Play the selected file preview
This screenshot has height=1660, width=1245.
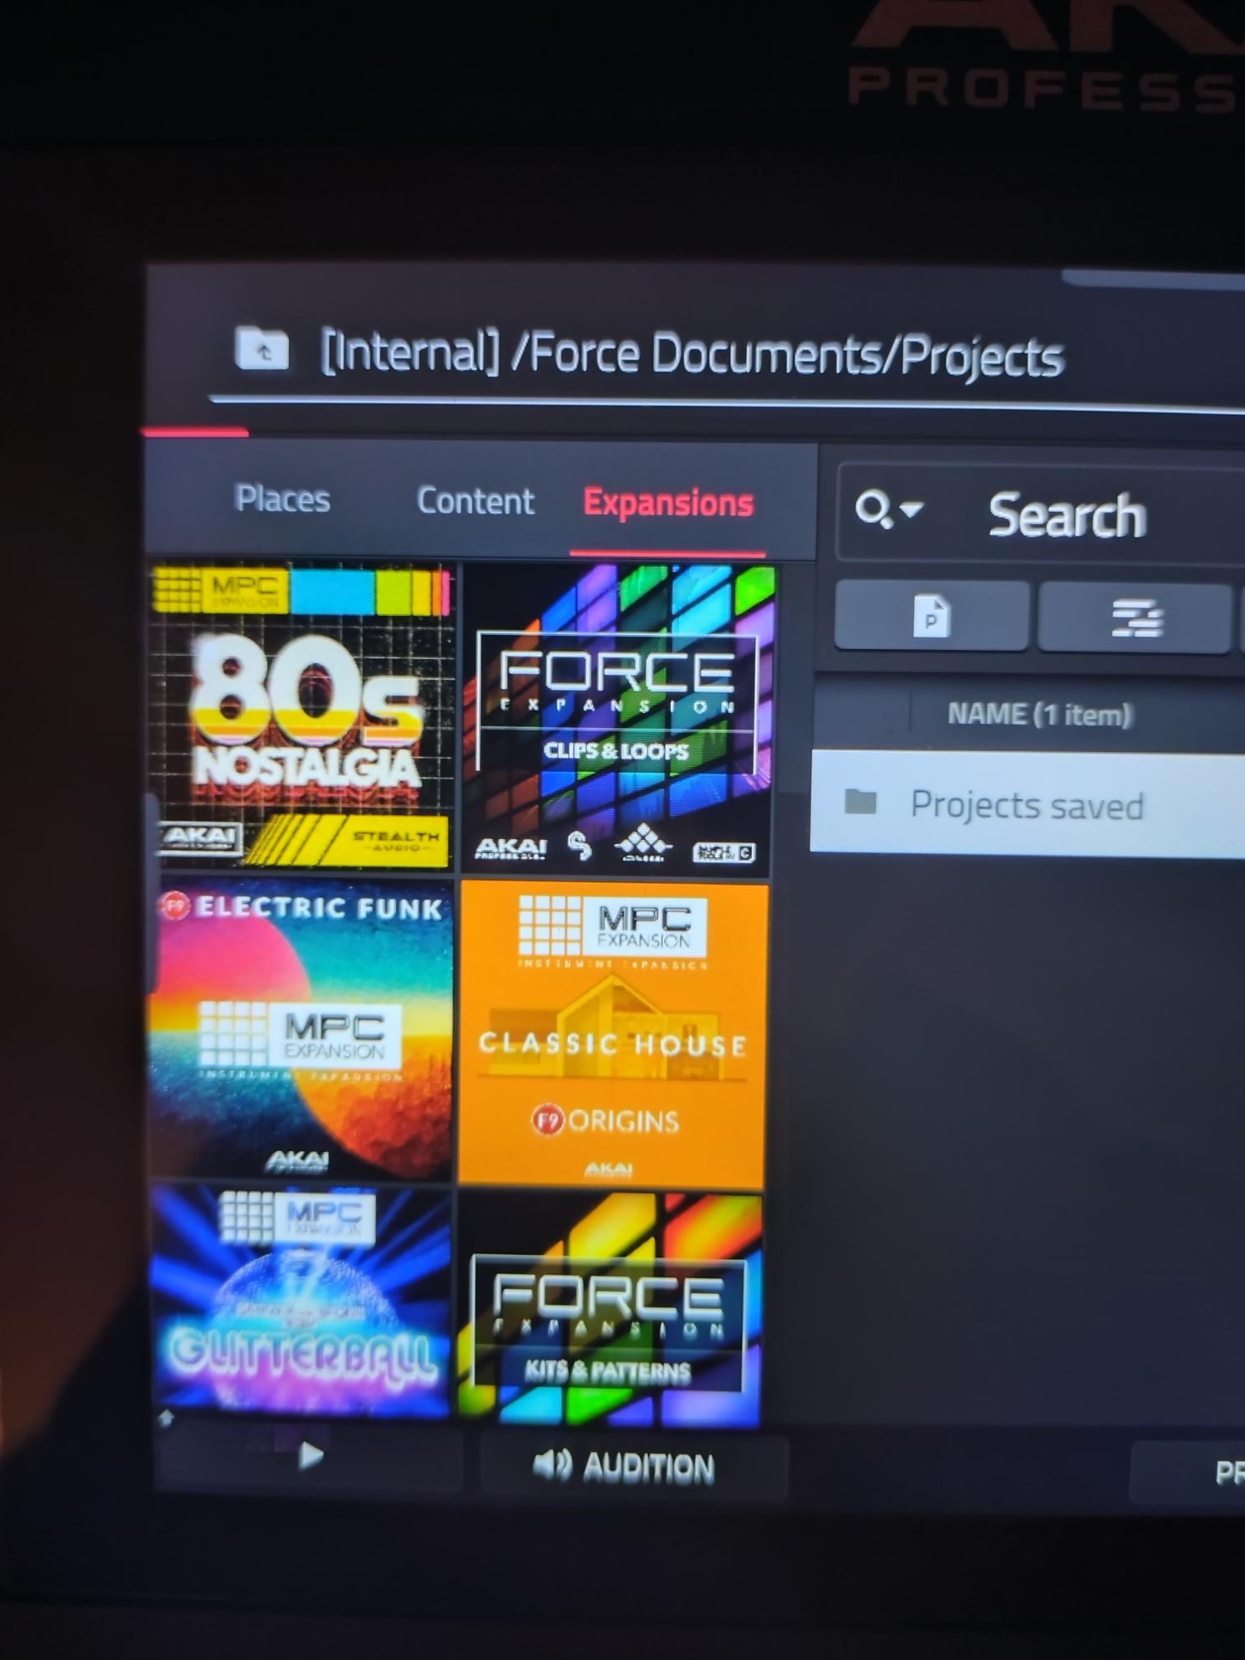309,1455
